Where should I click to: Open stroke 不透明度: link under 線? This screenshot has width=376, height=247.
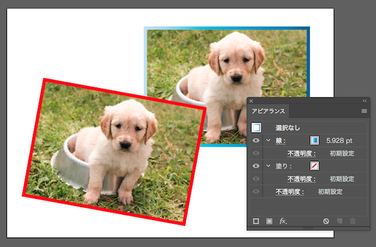pos(301,153)
